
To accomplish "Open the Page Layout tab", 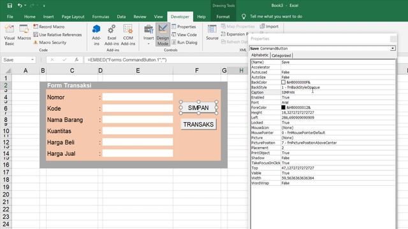I will (73, 17).
